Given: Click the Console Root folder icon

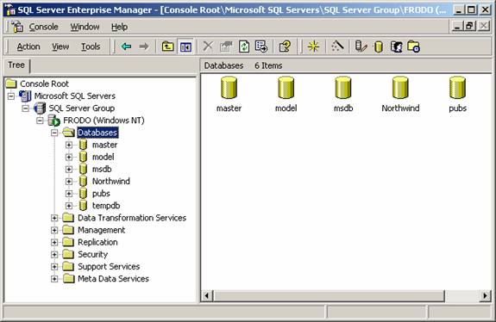Looking at the screenshot, I should (11, 84).
